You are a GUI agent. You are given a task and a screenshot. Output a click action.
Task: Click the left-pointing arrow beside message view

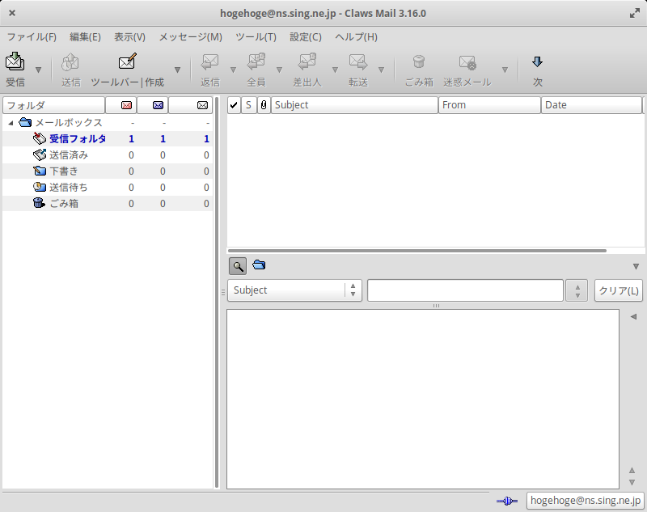pyautogui.click(x=633, y=316)
